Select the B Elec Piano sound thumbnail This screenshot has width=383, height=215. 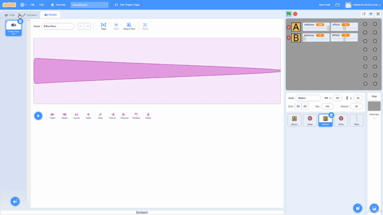coord(13,28)
